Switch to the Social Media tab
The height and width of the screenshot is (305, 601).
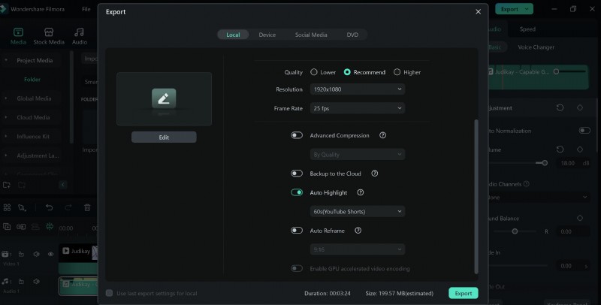pos(310,35)
